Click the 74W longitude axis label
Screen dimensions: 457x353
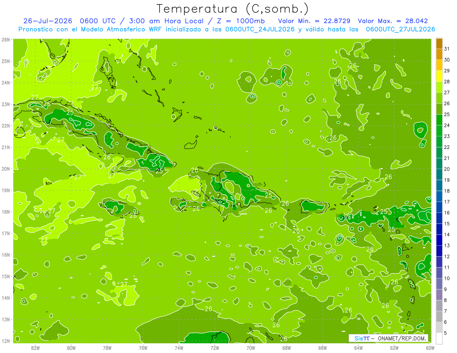point(179,348)
